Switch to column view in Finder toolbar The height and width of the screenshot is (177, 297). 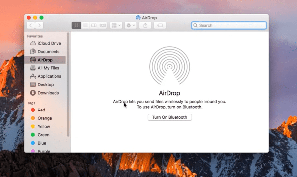(x=94, y=25)
